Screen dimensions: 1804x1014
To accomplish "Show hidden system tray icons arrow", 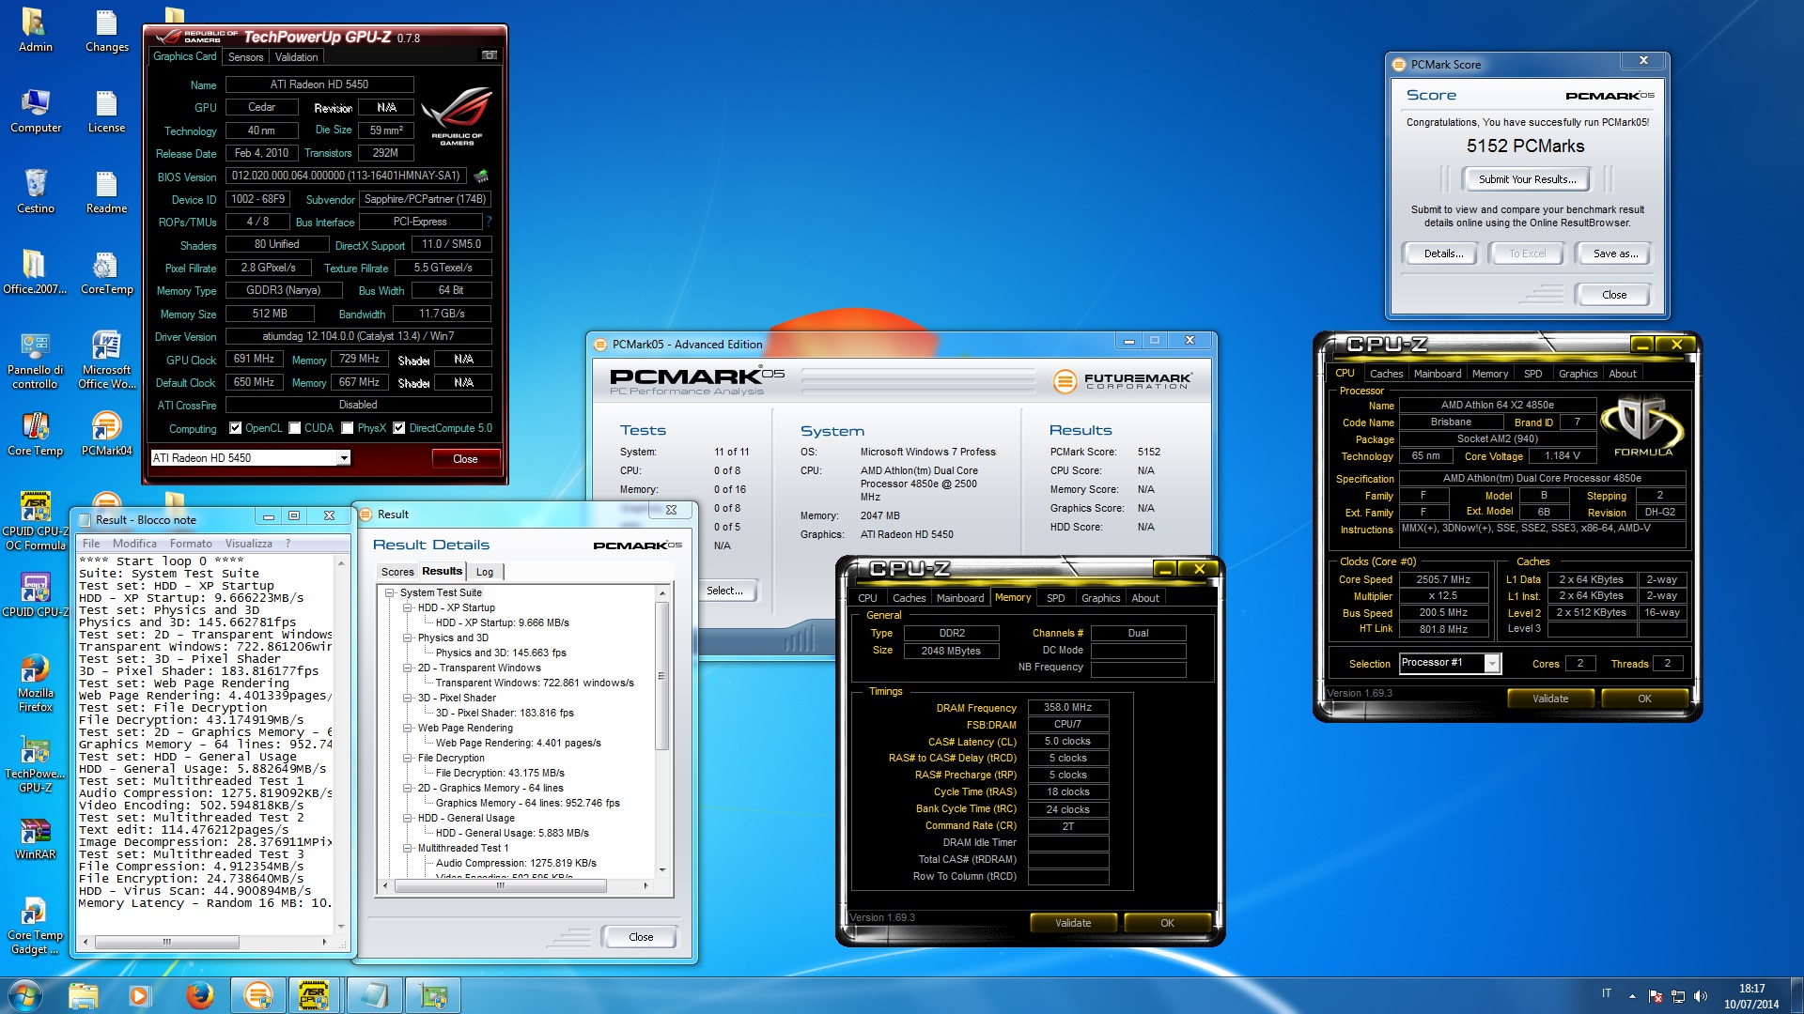I will (x=1632, y=996).
